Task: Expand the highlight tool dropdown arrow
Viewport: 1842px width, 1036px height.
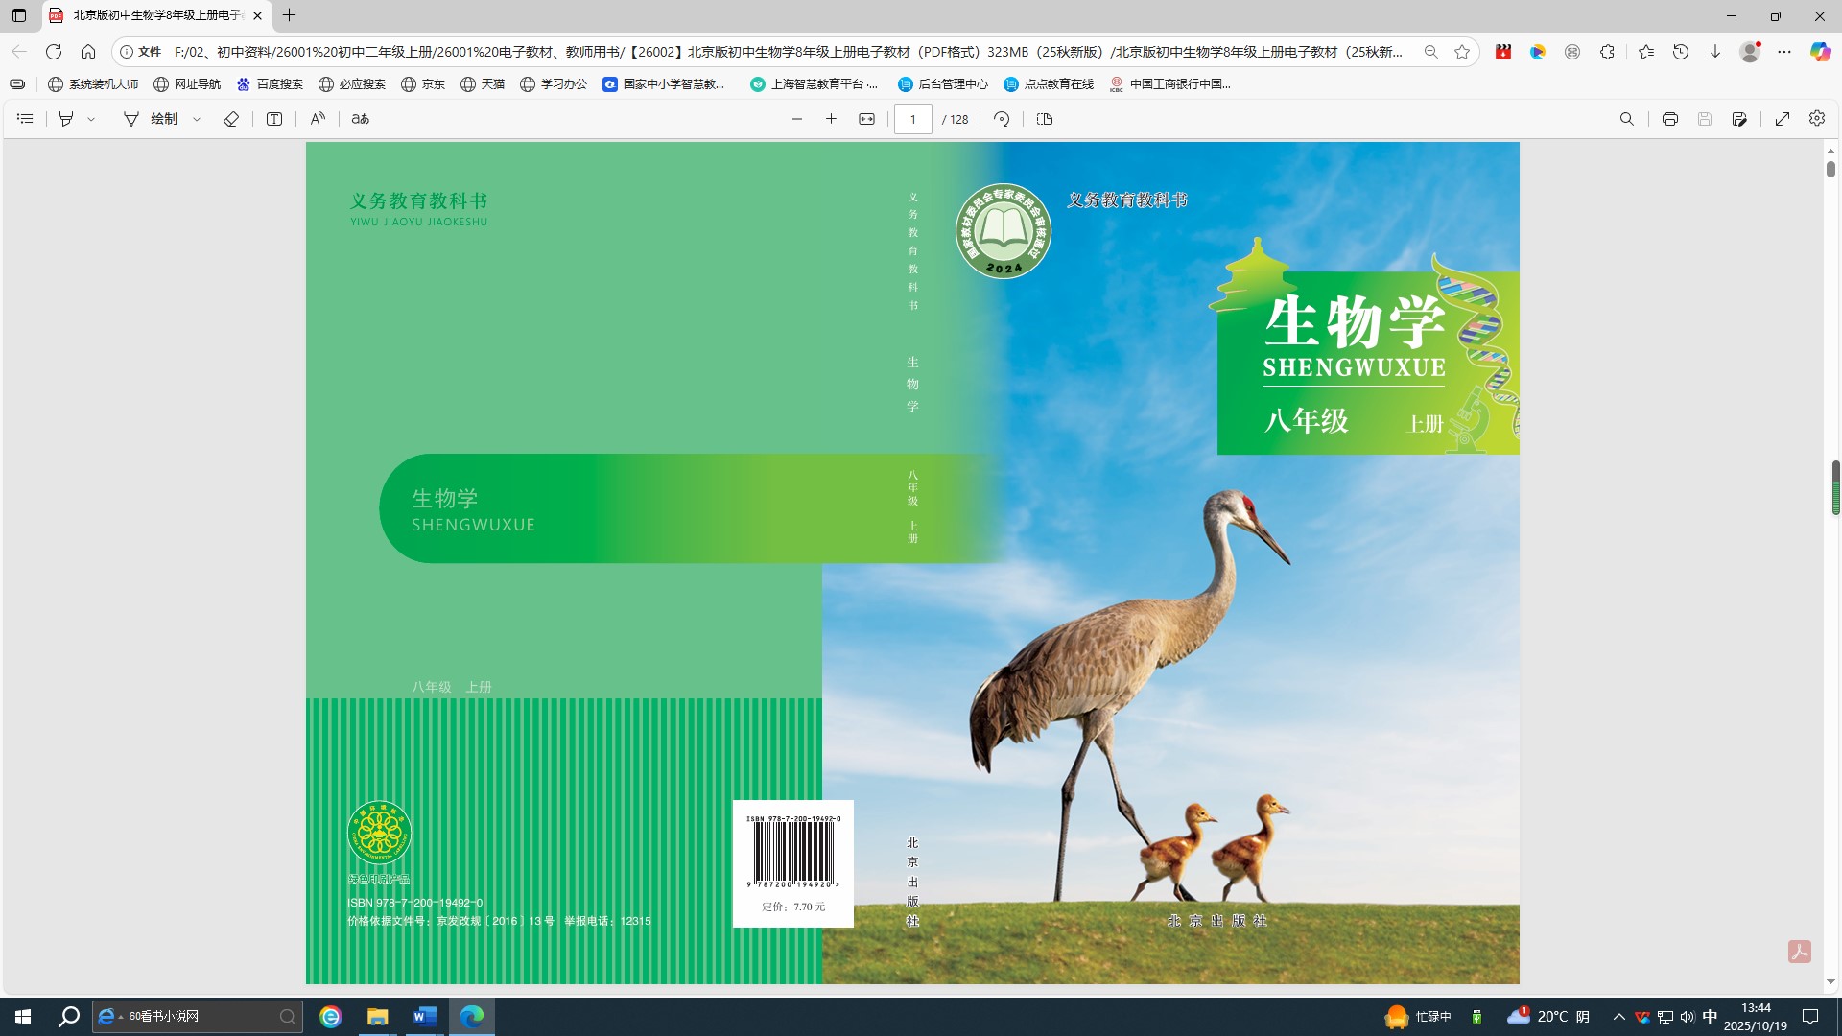Action: [x=91, y=119]
